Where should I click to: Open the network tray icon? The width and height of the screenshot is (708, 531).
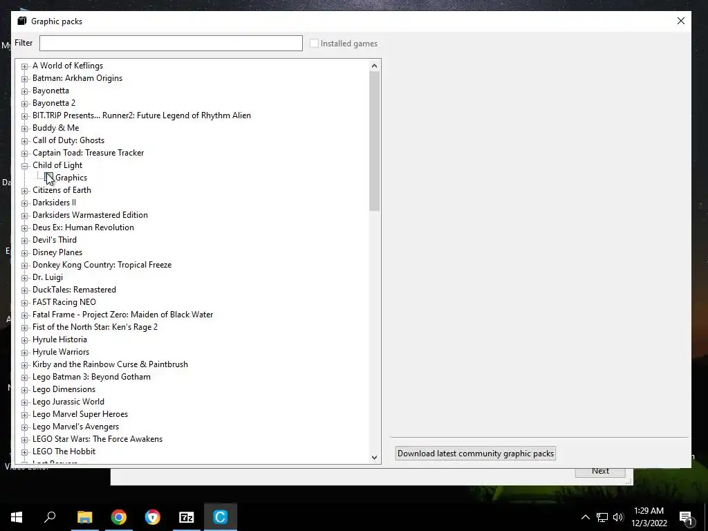point(602,517)
